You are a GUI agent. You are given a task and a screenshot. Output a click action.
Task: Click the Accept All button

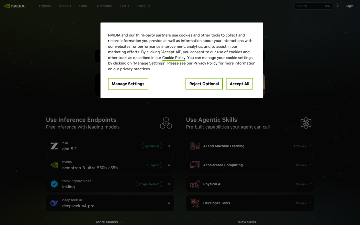tap(239, 84)
